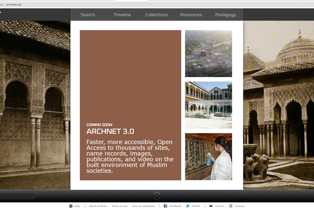Click the Archive folder icon

coord(211,206)
